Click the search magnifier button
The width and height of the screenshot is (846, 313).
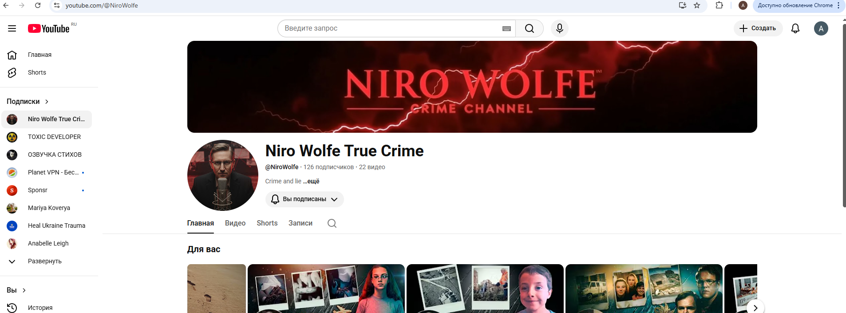pyautogui.click(x=530, y=28)
